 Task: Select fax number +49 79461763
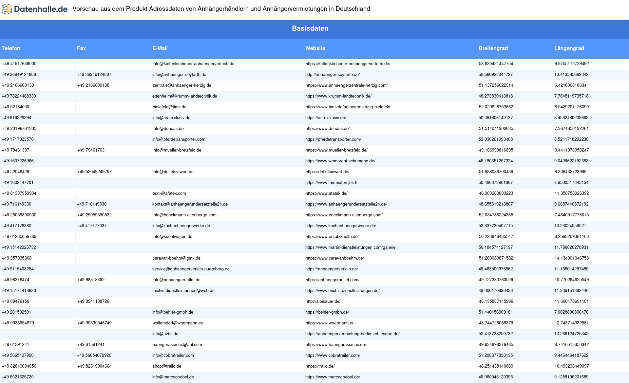[x=91, y=150]
